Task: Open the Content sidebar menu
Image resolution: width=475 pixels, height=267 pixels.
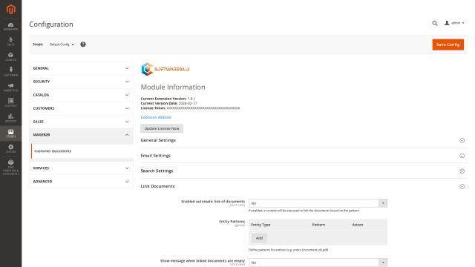Action: (10, 102)
